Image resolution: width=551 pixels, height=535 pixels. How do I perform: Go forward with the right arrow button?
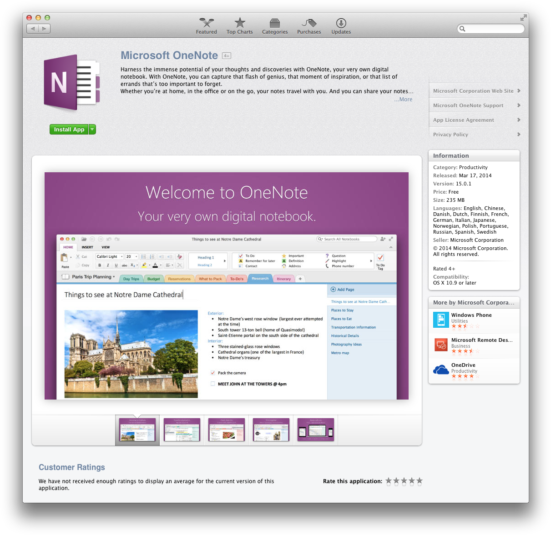pyautogui.click(x=44, y=29)
